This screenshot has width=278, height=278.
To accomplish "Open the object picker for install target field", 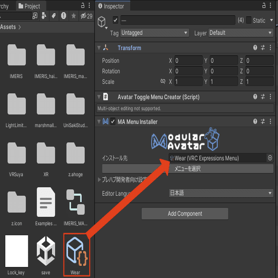I will click(270, 158).
